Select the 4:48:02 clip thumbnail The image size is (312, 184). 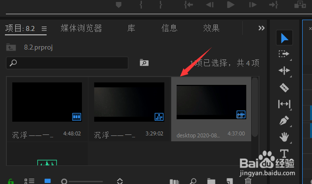[x=47, y=102]
